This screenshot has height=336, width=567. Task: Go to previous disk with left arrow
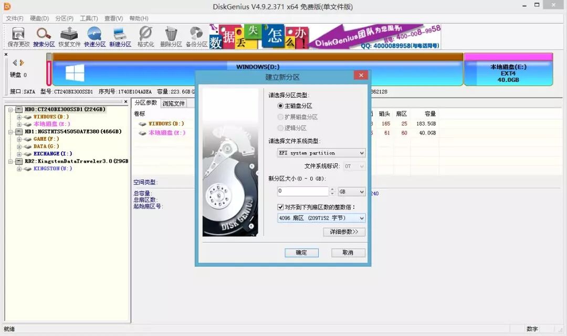15,62
